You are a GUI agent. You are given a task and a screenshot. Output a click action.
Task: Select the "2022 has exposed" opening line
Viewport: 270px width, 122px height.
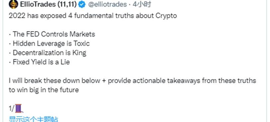(x=93, y=16)
